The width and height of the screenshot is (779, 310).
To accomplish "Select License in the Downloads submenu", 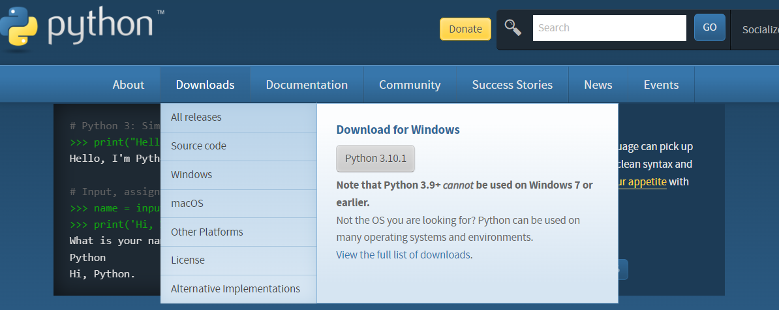I will click(x=239, y=260).
